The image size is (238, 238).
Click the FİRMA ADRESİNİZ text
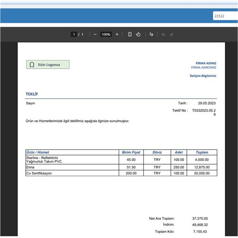coord(203,67)
